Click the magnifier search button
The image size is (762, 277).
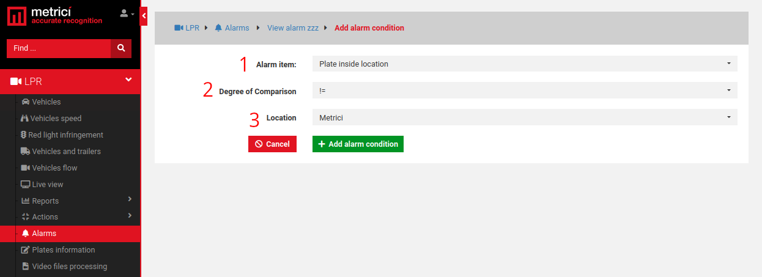point(121,48)
